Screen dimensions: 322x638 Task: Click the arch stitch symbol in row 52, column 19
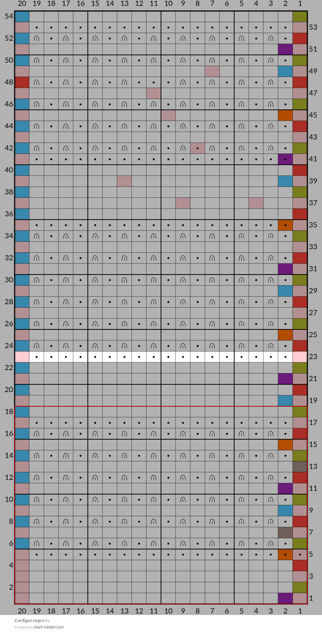pos(37,38)
